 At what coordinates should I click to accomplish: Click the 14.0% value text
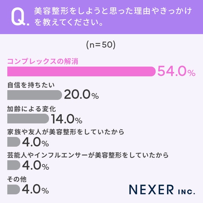pyautogui.click(x=67, y=119)
